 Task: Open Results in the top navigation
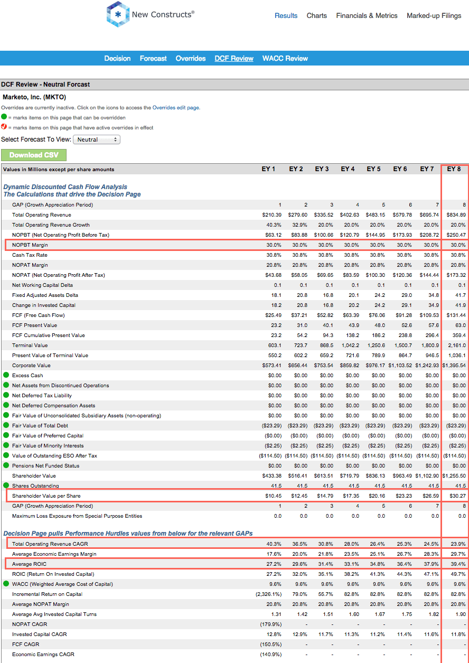coord(286,16)
